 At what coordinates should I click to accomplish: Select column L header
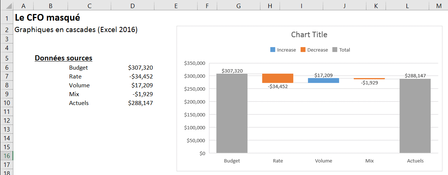point(408,5)
